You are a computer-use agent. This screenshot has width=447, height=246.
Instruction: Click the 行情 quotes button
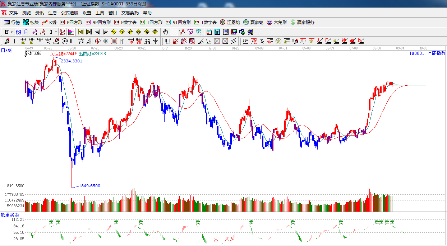tap(12, 22)
